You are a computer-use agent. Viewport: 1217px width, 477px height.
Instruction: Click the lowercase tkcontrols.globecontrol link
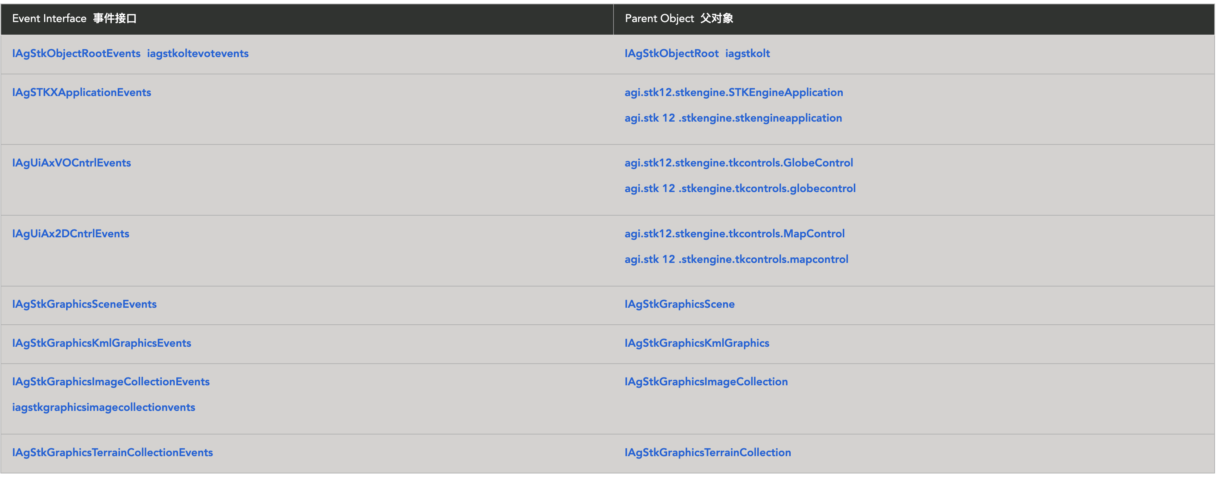(x=740, y=189)
